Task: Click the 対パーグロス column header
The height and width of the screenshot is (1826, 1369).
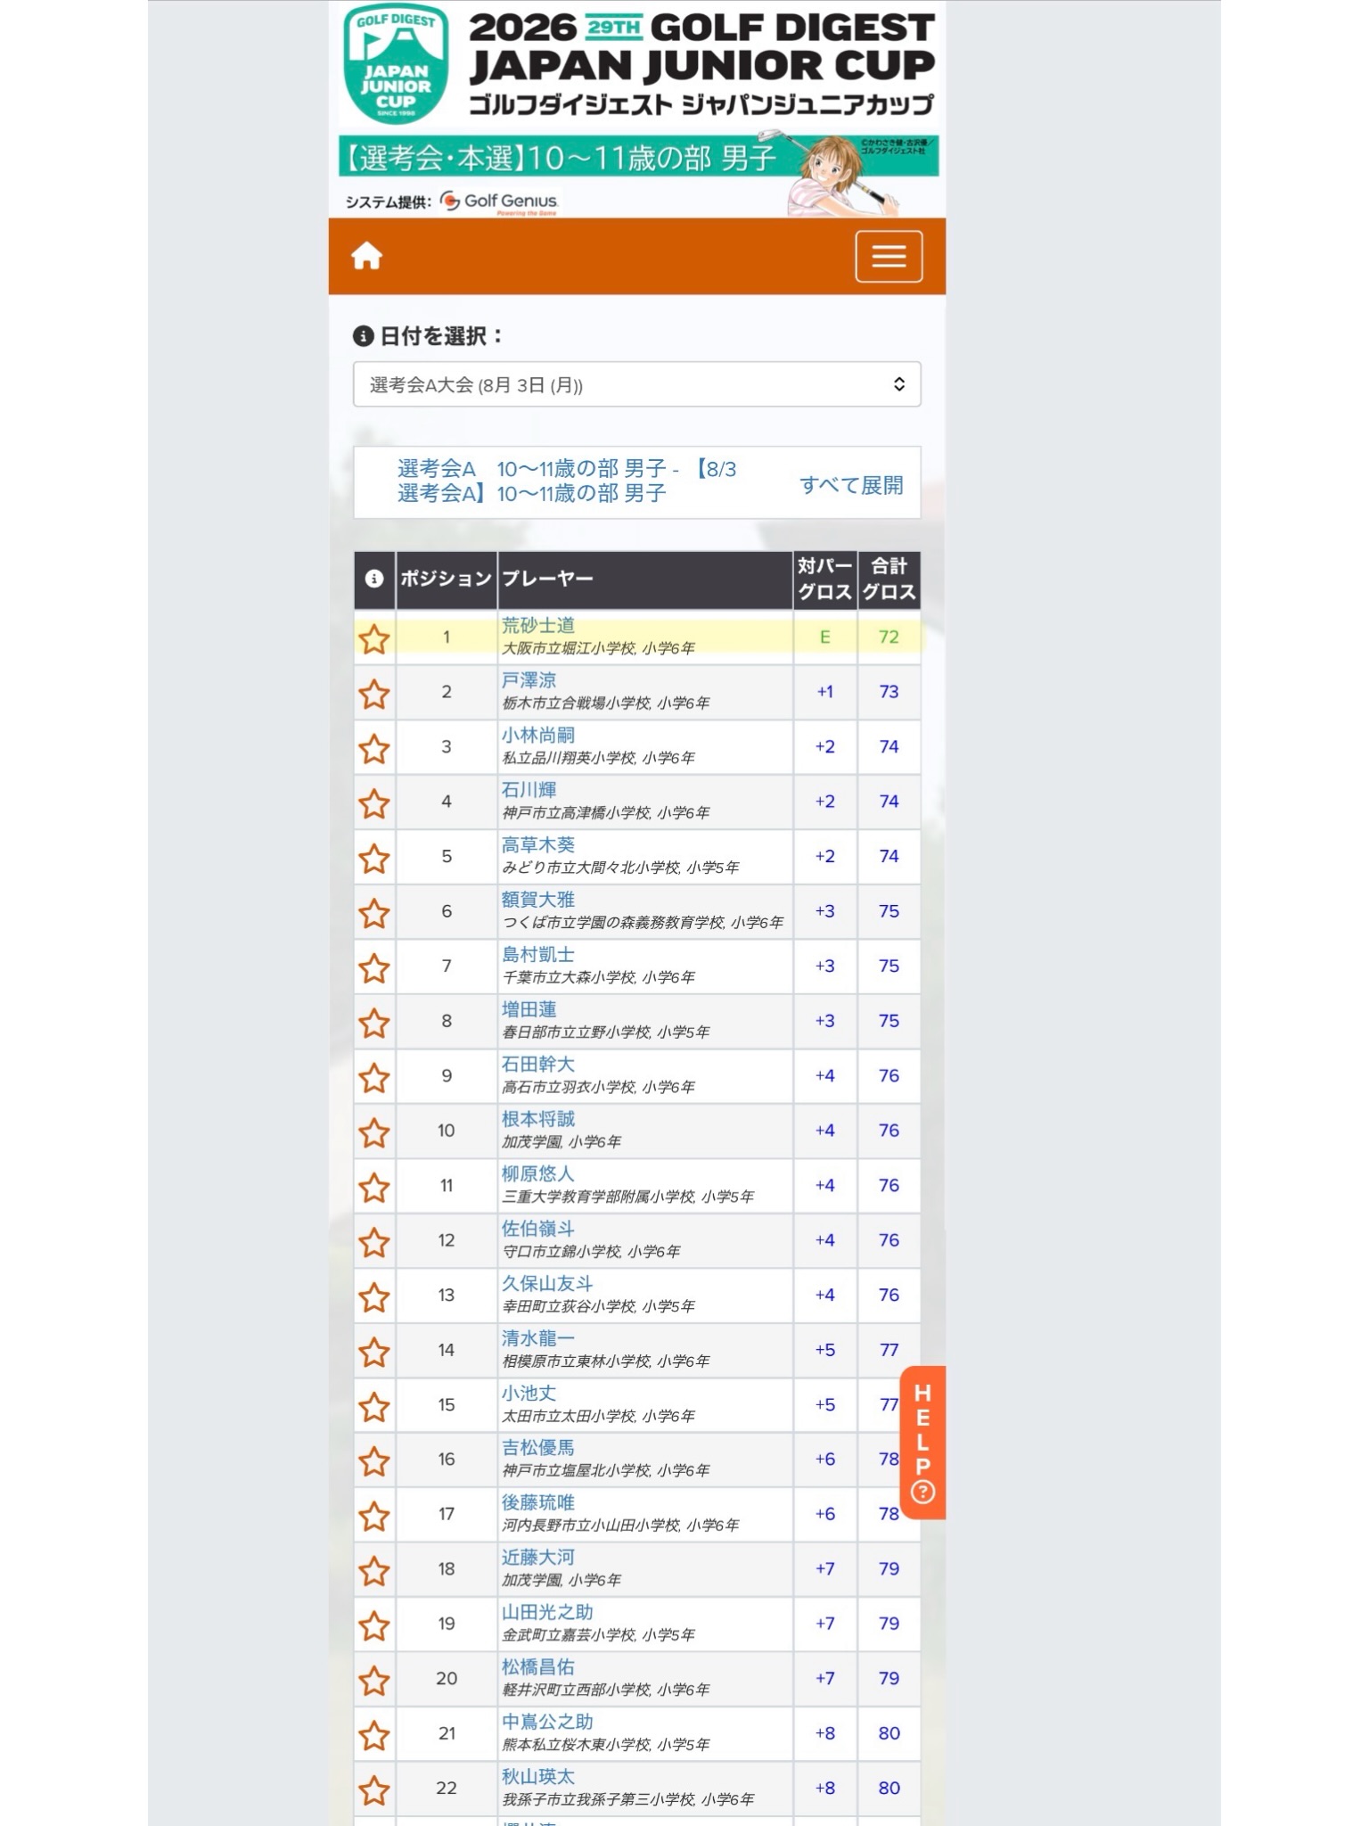Action: coord(824,579)
